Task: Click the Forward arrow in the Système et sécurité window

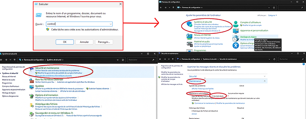Action: pos(6,60)
